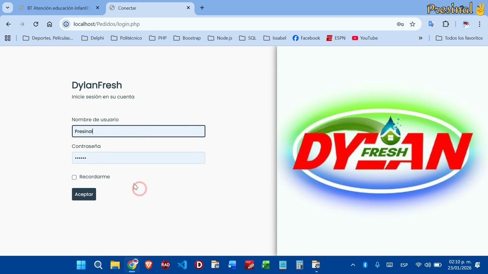This screenshot has width=488, height=274.
Task: Open the clock and date 02:10 p. m.
Action: [x=460, y=265]
